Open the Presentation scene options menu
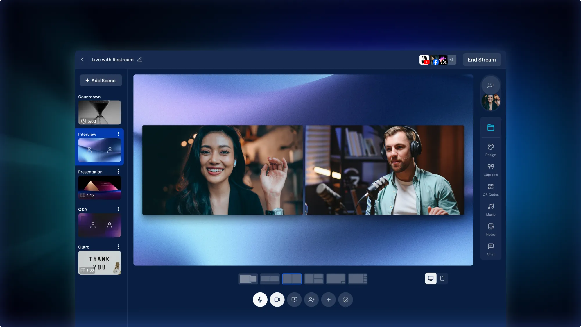Screen dimensions: 581x327 click(118, 171)
